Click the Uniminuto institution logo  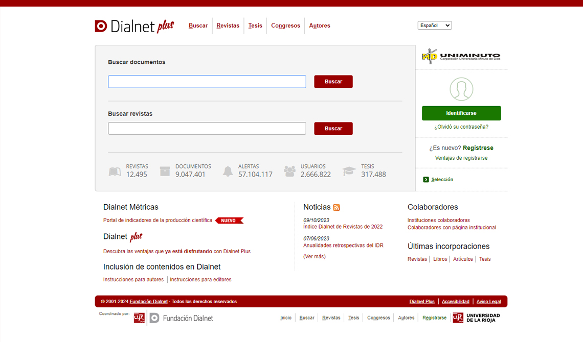tap(461, 56)
